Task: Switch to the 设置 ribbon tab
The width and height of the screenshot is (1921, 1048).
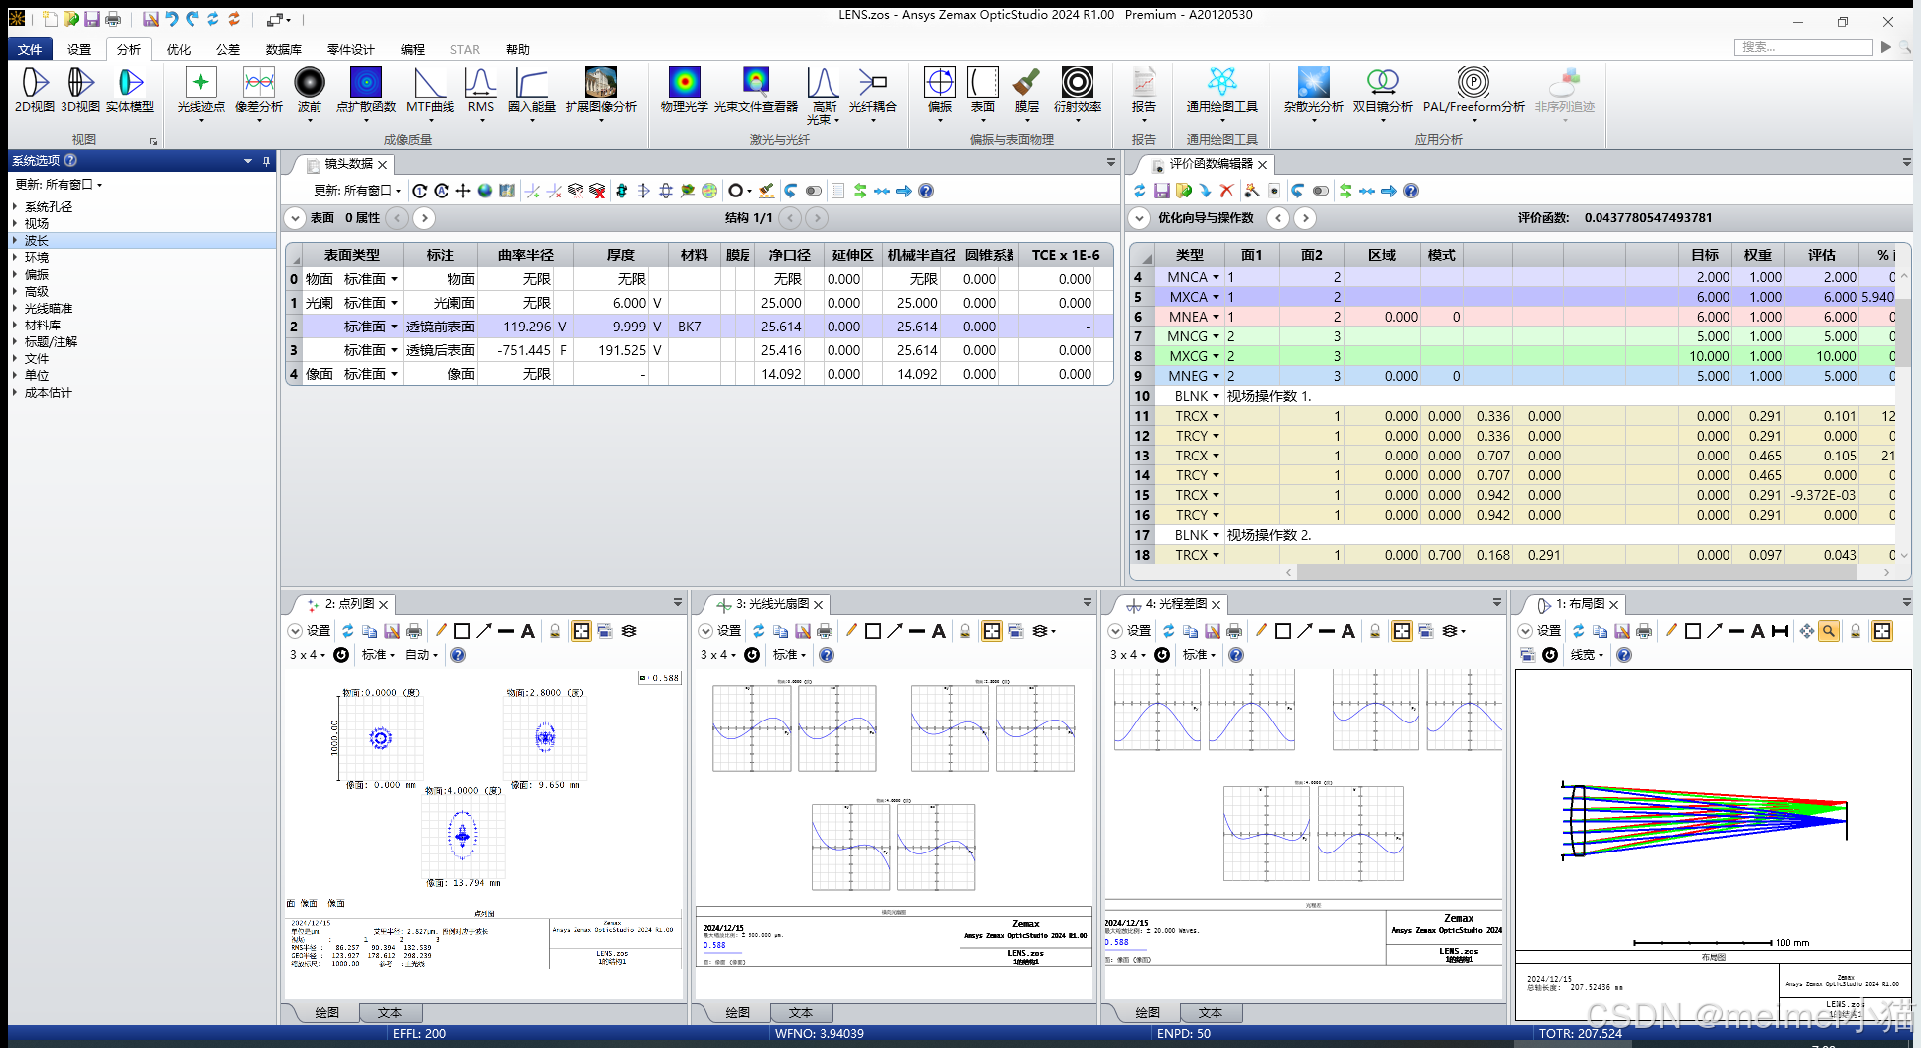Action: (79, 49)
